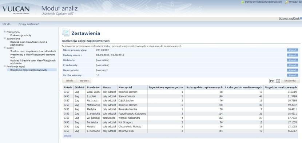Click teacher Chrzanowski Mariusz cell
Screen dimensions: 302x143
(x=132, y=127)
